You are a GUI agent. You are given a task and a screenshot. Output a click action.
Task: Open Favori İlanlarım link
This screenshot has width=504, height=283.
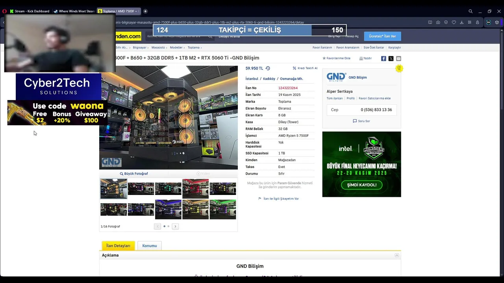[x=322, y=48]
